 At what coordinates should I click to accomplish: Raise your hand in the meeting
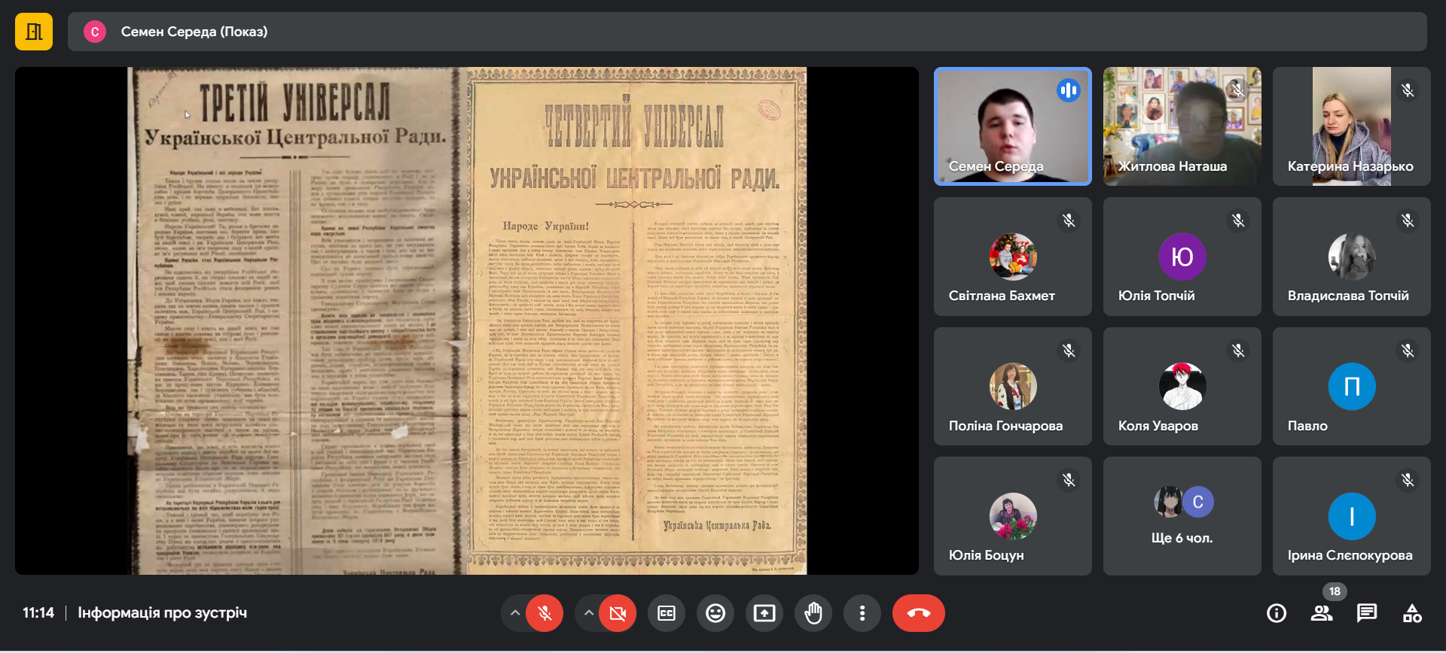(813, 613)
